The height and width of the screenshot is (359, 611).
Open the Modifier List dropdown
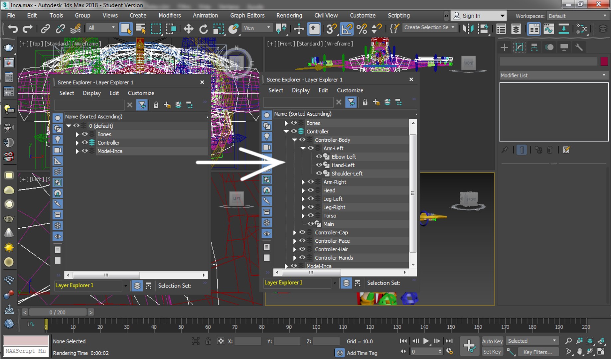553,75
